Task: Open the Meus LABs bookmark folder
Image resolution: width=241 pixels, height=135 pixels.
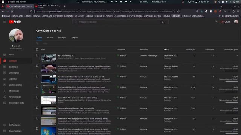Action: click(x=17, y=16)
